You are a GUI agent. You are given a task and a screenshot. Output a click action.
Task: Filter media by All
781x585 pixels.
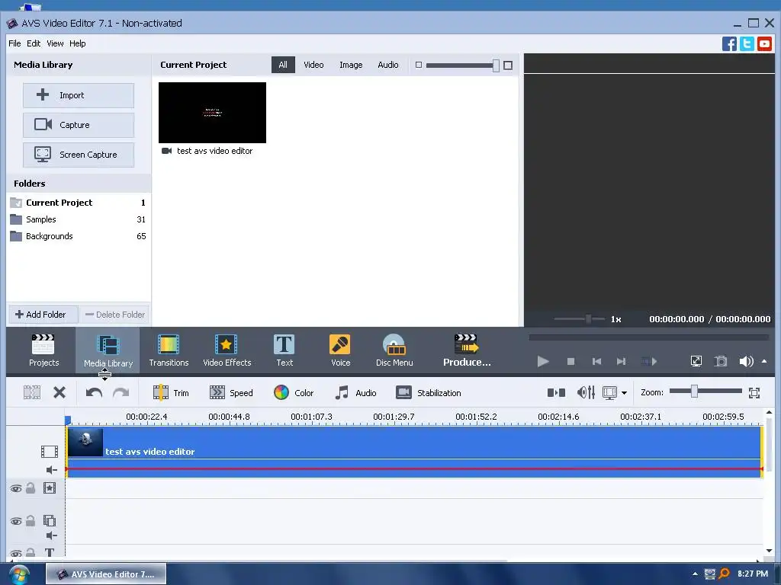point(283,65)
